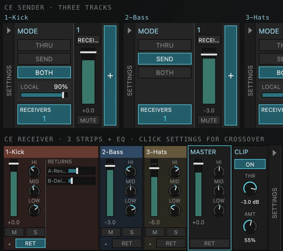Toggle RET on the 1-Kick strip
Image resolution: width=283 pixels, height=251 pixels.
pos(30,244)
